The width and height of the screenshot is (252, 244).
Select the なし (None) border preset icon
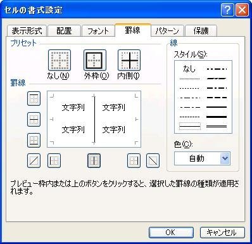coord(60,60)
